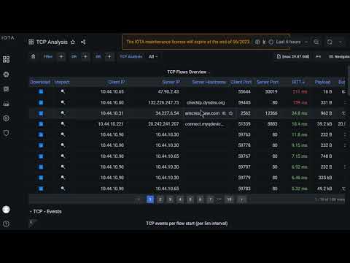Click the TCP Analysis dashboard title

(x=52, y=42)
